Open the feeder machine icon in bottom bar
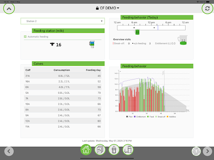The width and height of the screenshot is (214, 160). coord(128,150)
